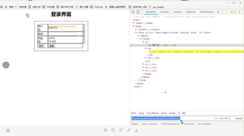Collapse the first expanded tr node
Viewport: 244px width, 136px height.
click(143, 42)
